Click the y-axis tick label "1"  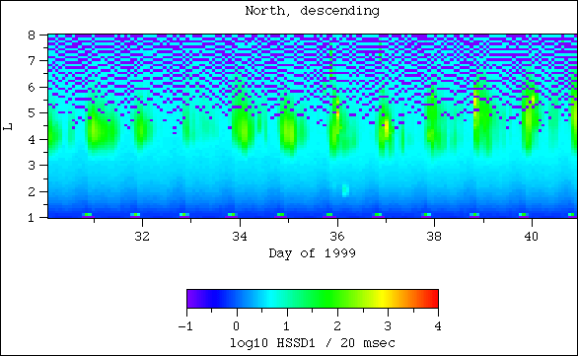32,217
